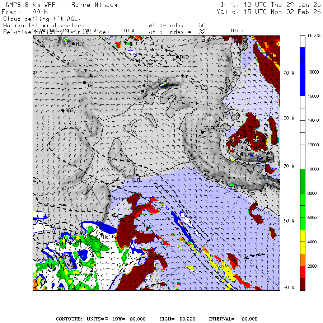The width and height of the screenshot is (323, 323).
Task: Click the 8000 color scale value
Action: 312,193
